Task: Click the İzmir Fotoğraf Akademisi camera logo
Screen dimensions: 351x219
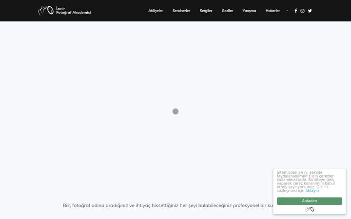Action: [x=46, y=11]
